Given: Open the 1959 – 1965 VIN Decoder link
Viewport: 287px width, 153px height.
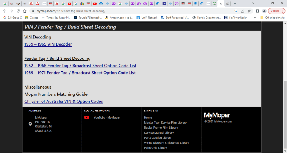Looking at the screenshot, I should click(48, 44).
